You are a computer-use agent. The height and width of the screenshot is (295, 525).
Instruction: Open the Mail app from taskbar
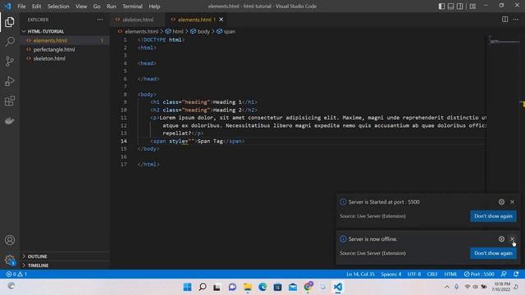tap(293, 287)
